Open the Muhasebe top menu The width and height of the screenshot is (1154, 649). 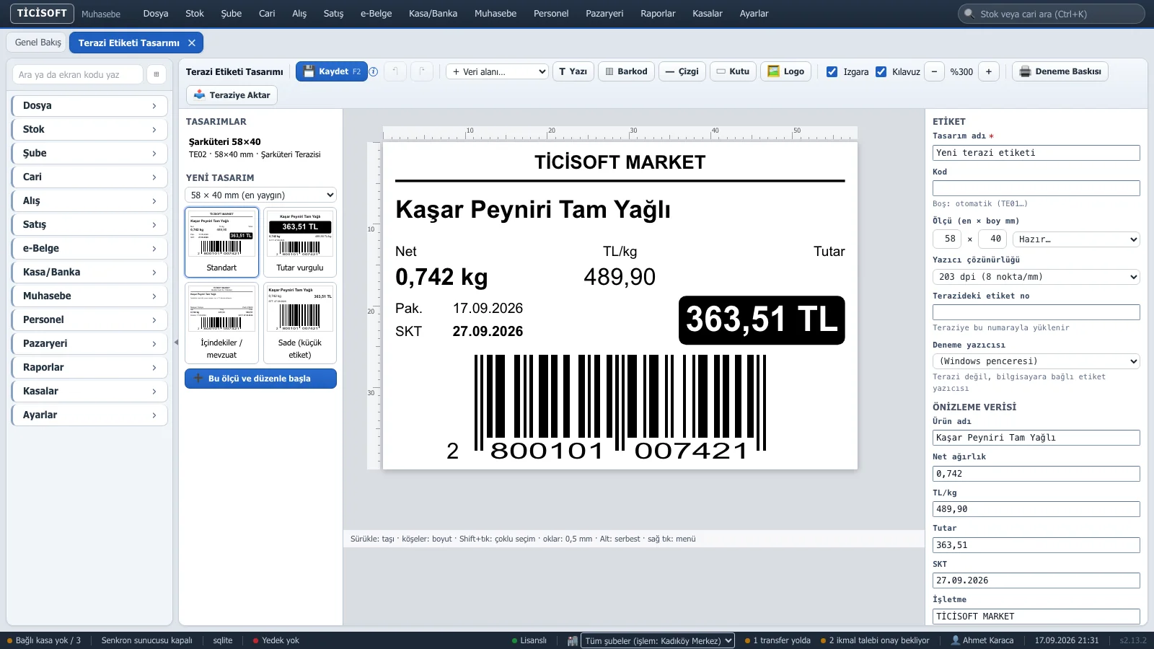point(495,14)
